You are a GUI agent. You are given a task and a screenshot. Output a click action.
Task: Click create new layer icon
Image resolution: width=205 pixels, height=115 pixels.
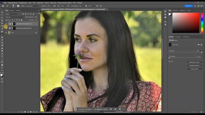click(34, 112)
